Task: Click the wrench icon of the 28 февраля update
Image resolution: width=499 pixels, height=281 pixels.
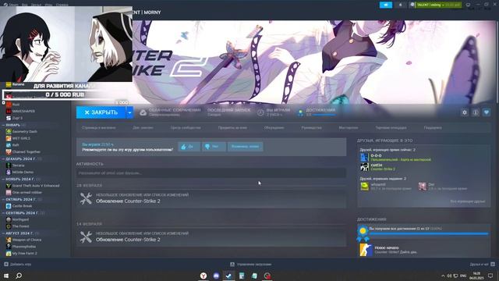Action: pyautogui.click(x=86, y=198)
